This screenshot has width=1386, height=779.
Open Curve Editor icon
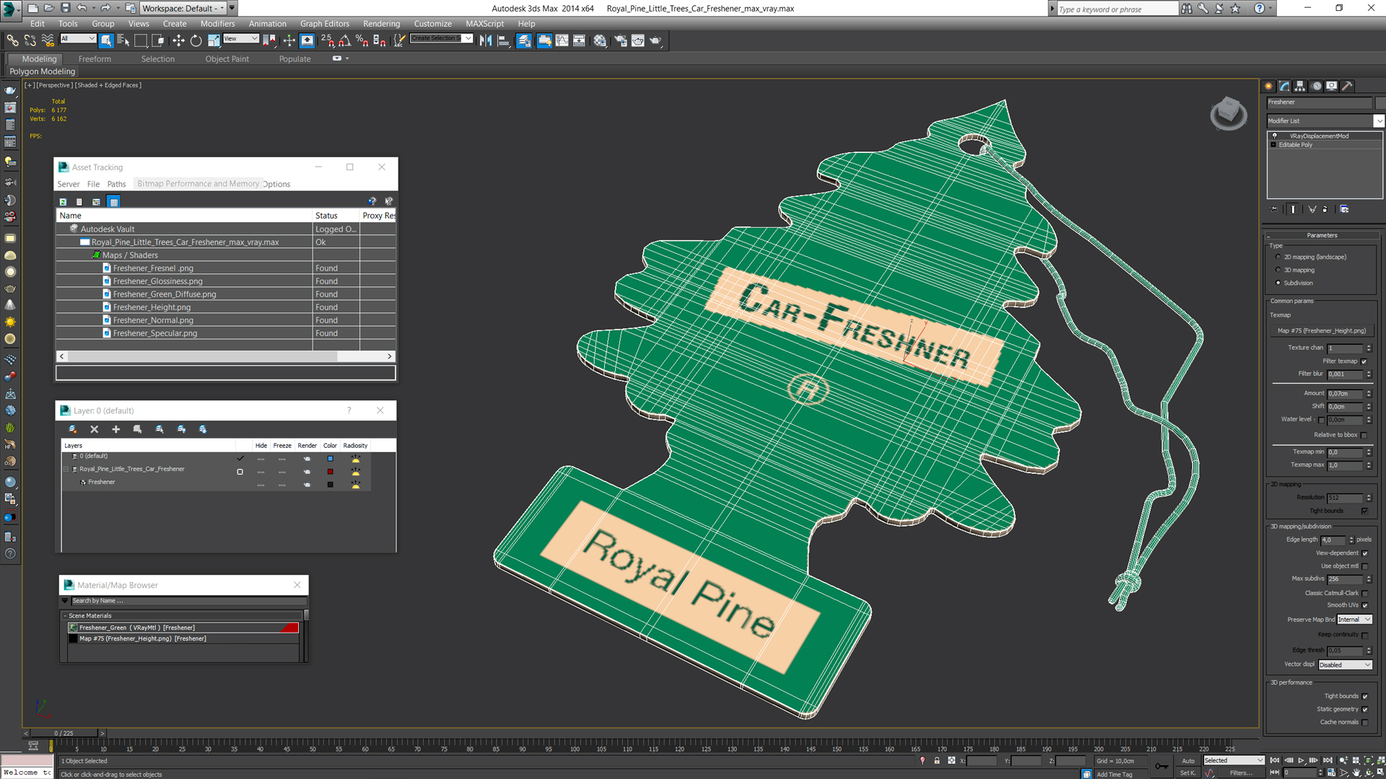pyautogui.click(x=562, y=40)
